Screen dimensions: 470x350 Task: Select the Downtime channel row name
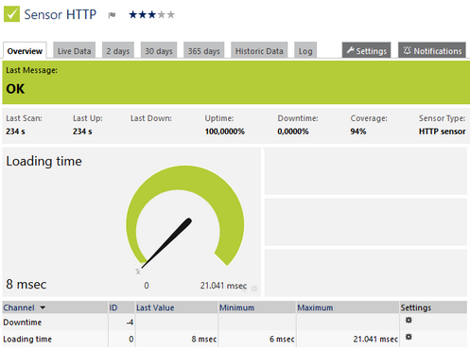pos(23,323)
